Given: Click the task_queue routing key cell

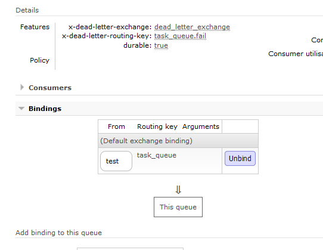Looking at the screenshot, I should click(x=157, y=155).
